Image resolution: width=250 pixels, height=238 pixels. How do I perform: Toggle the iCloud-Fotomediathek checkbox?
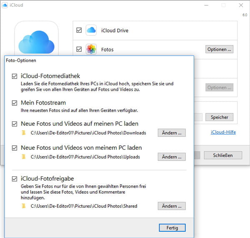pyautogui.click(x=15, y=76)
